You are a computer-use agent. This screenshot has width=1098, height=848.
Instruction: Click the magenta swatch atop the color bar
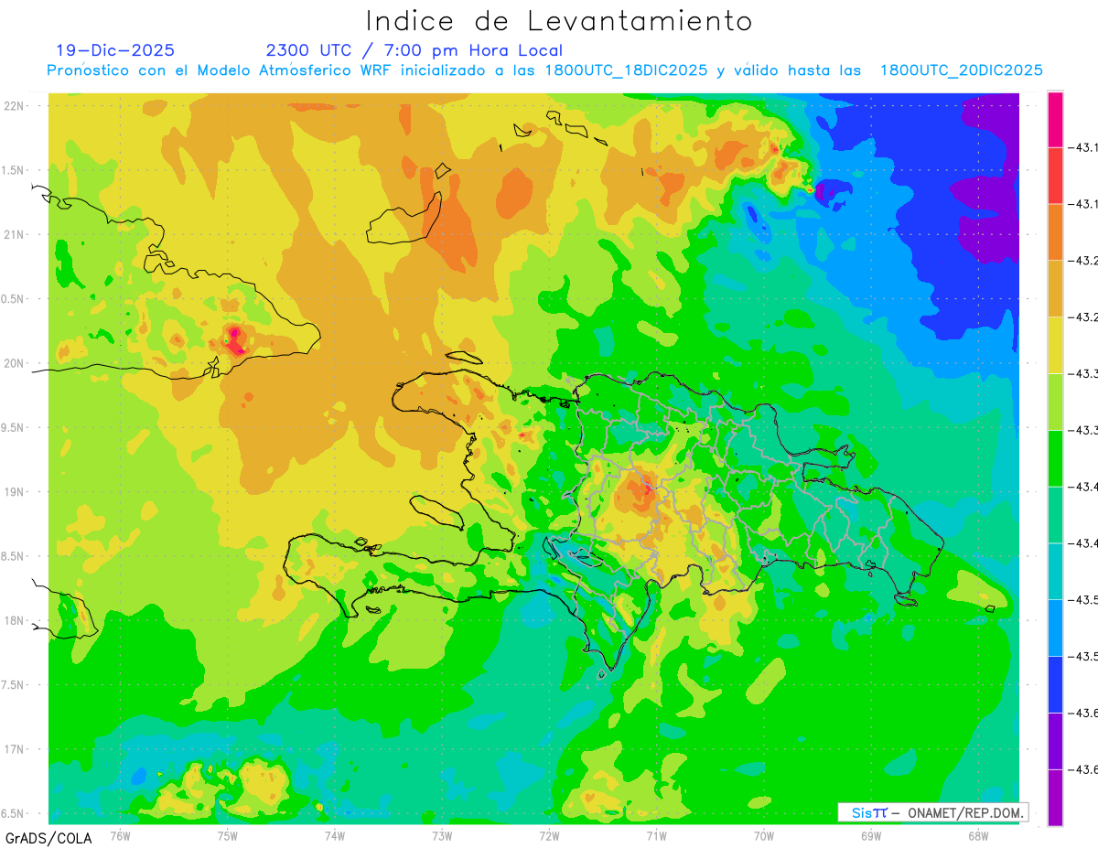[1055, 119]
